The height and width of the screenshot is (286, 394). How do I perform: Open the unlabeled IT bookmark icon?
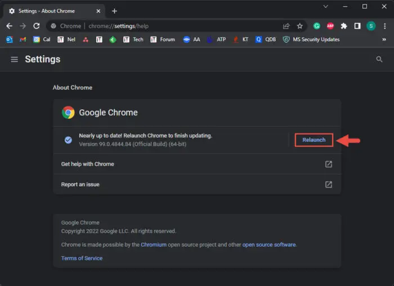coord(99,39)
